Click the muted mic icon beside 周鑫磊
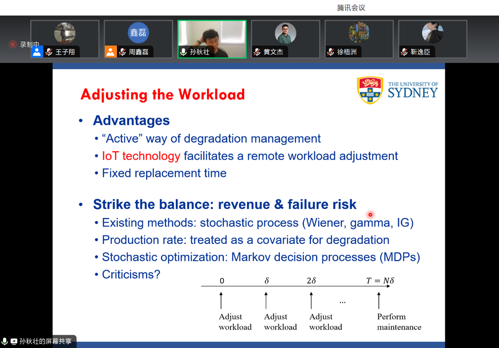Viewport: 499px width, 348px height. pyautogui.click(x=123, y=52)
